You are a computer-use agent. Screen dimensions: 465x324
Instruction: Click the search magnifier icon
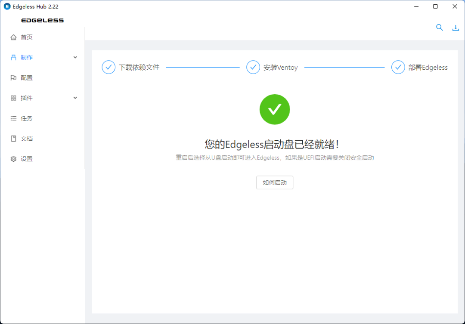439,28
